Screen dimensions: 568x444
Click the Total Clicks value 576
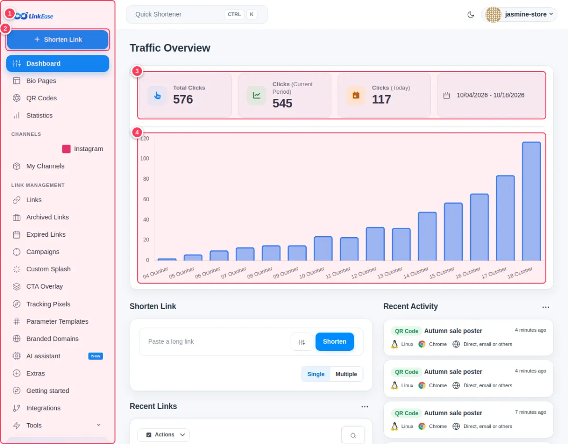[x=183, y=99]
